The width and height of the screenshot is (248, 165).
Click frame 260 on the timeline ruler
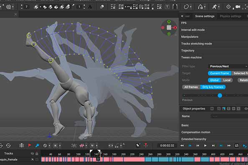coord(150,154)
